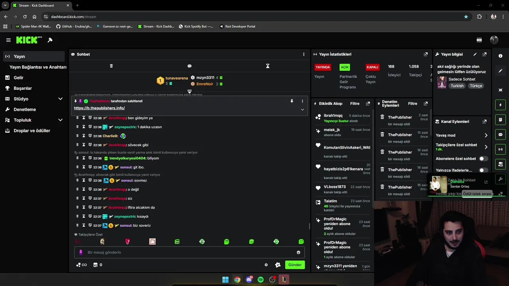
Task: Open chat settings gear near Gönder
Action: [x=266, y=265]
